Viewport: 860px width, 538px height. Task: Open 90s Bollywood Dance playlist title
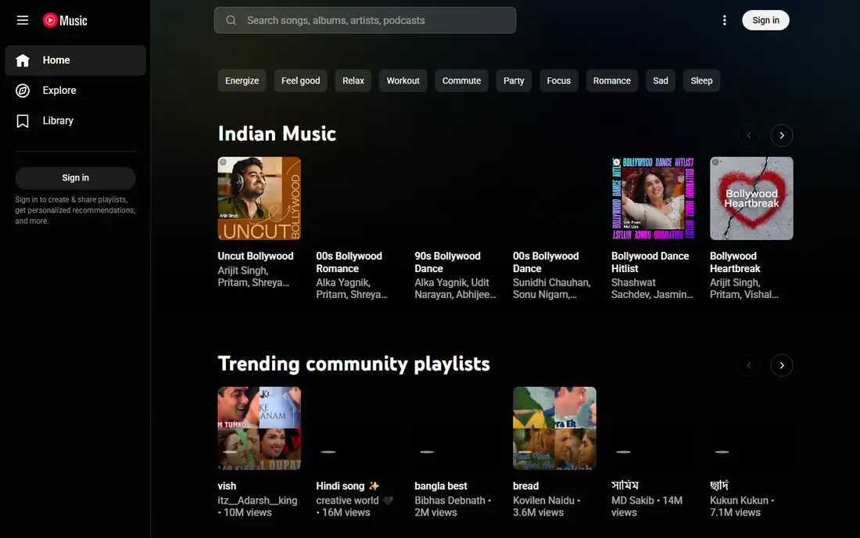pos(447,262)
